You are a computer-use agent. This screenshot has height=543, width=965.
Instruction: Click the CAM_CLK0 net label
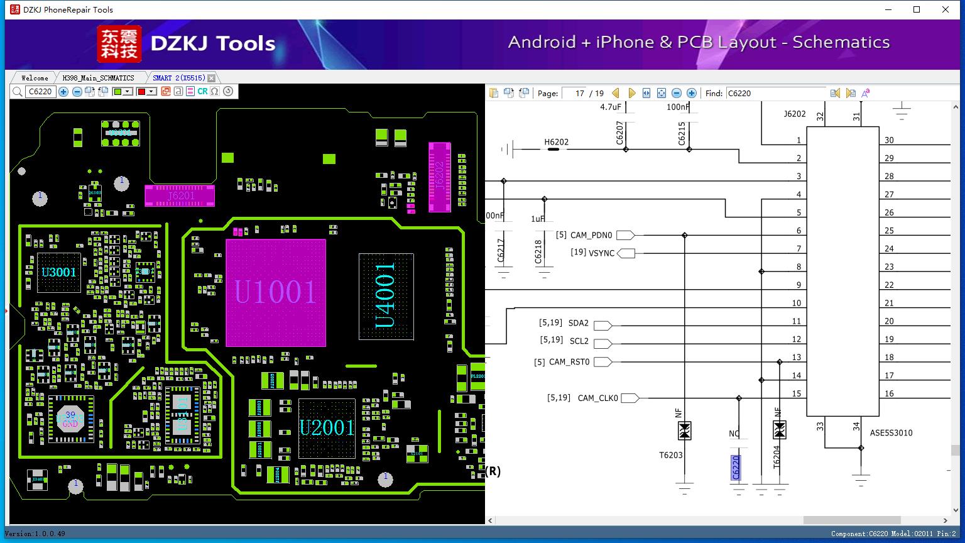pos(598,398)
